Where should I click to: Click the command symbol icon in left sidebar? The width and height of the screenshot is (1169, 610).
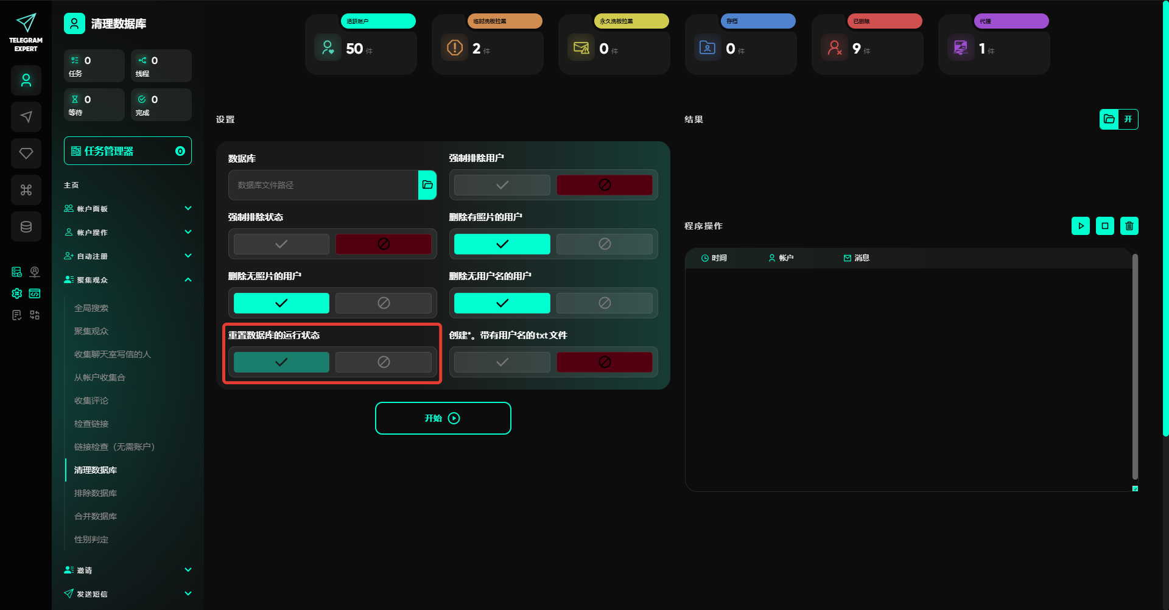[26, 190]
